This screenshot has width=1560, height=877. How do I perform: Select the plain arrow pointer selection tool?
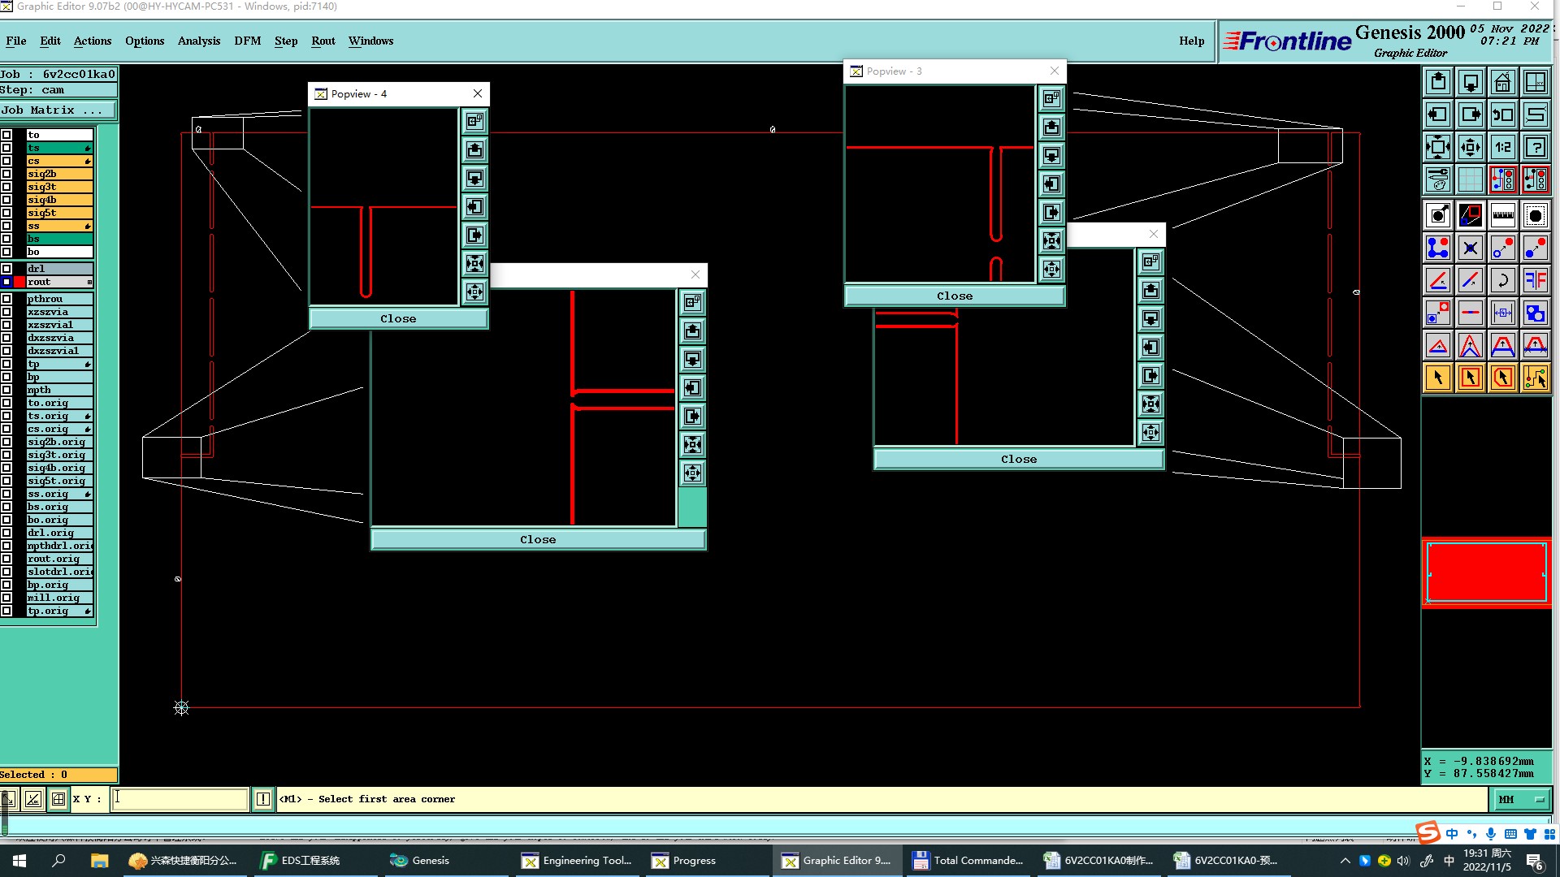[1437, 378]
